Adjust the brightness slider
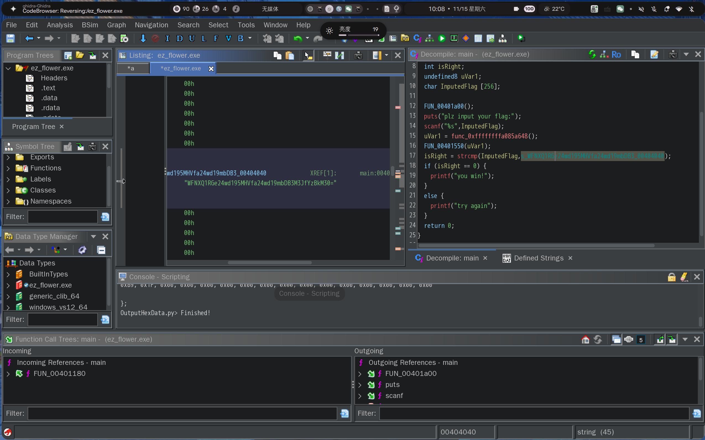 pyautogui.click(x=359, y=35)
